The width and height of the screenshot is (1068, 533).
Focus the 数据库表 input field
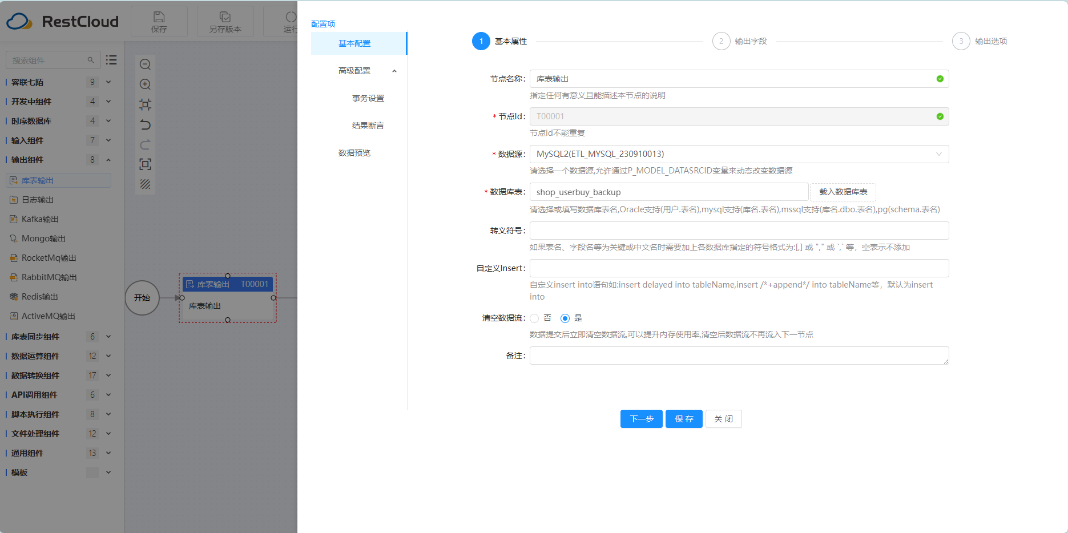click(669, 192)
